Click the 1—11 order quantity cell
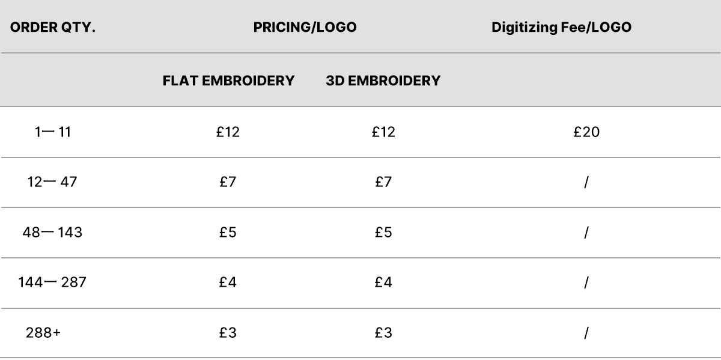The width and height of the screenshot is (721, 360). point(52,132)
